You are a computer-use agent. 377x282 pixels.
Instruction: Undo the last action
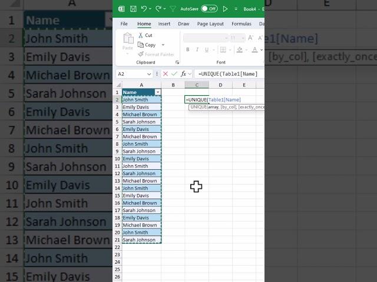click(144, 9)
